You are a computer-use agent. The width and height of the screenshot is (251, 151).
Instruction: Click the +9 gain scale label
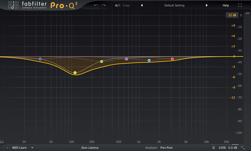pos(233,26)
